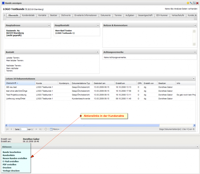Image resolution: width=200 pixels, height=174 pixels.
Task: Switch to the Gesamtgeschäft tab
Action: [145, 15]
